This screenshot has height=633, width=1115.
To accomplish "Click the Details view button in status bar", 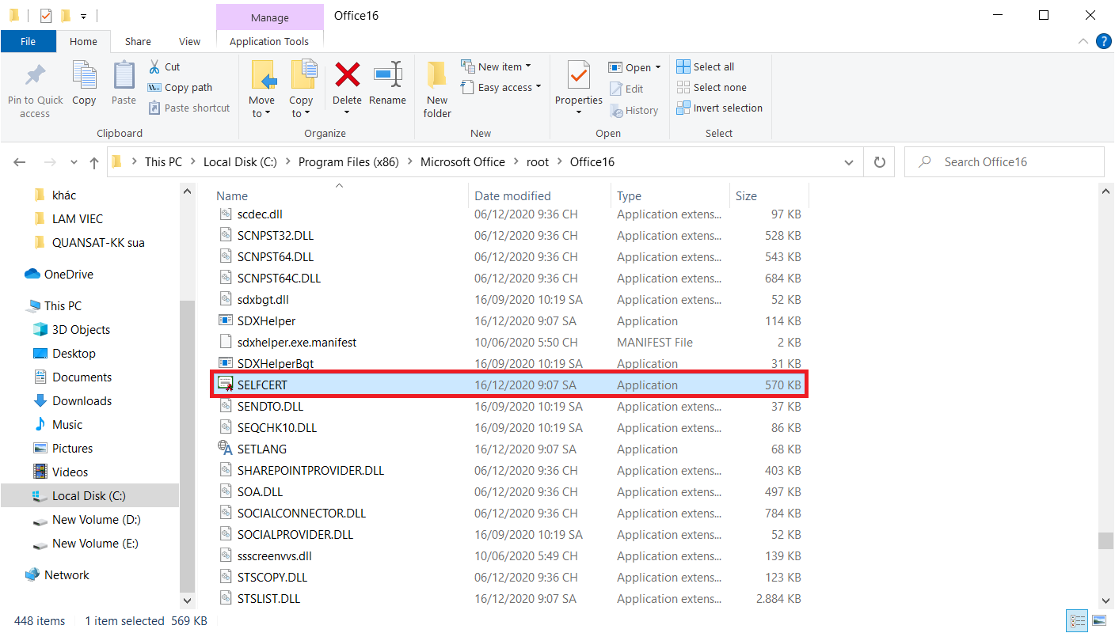I will 1077,620.
